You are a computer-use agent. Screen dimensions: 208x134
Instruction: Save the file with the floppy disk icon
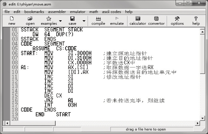pos(72,18)
